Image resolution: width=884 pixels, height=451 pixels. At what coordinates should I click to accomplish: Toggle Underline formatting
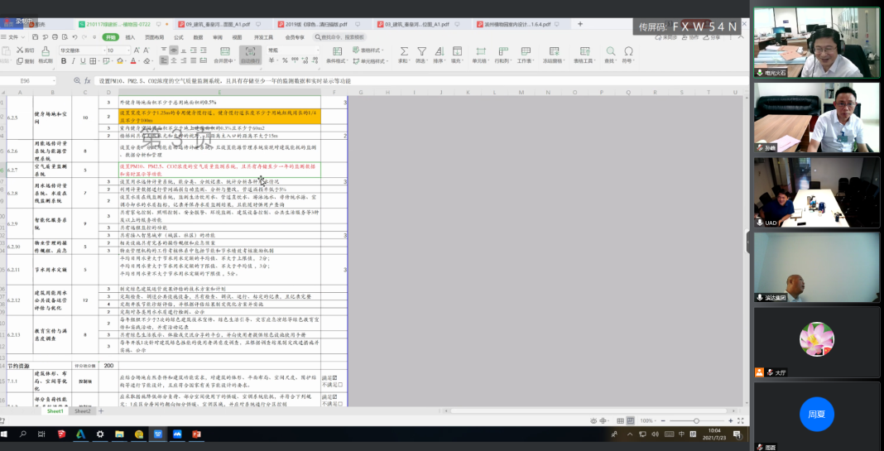pyautogui.click(x=83, y=61)
